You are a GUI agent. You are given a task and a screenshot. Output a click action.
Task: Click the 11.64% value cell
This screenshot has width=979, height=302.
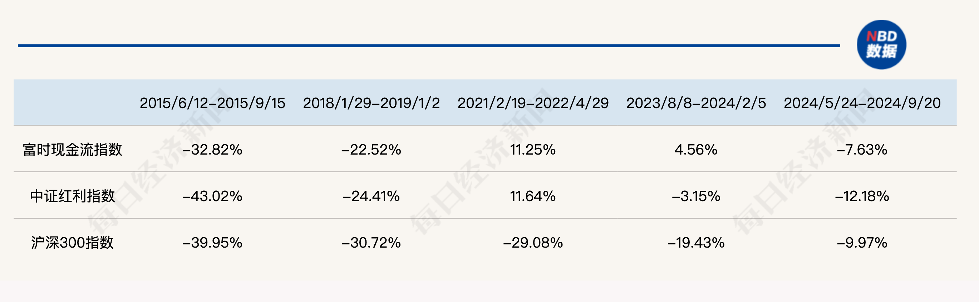point(533,196)
